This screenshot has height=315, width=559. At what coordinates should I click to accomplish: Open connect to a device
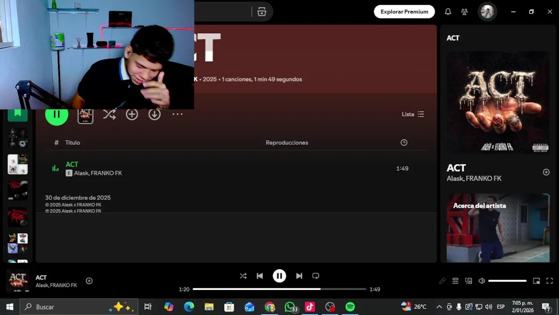point(468,281)
